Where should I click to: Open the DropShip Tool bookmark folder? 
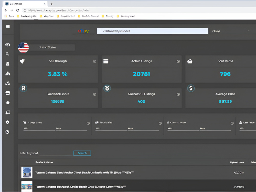coord(66,16)
